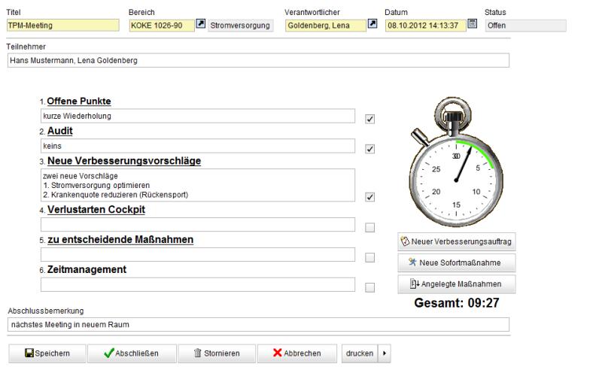Click the Neue Verbesserungsvorschläge text area
The height and width of the screenshot is (376, 602).
(198, 185)
